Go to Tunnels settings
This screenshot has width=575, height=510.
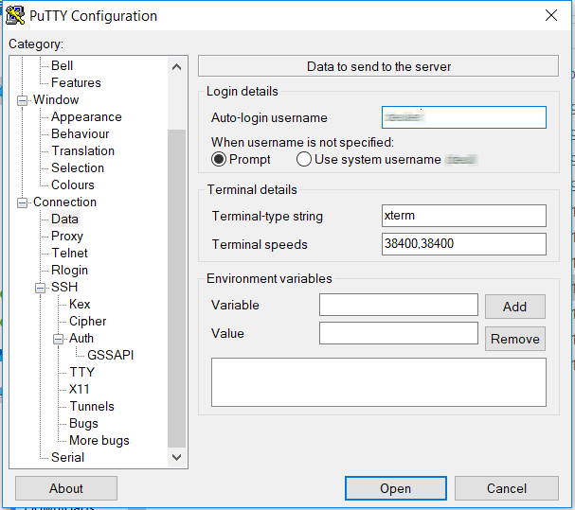click(x=91, y=407)
